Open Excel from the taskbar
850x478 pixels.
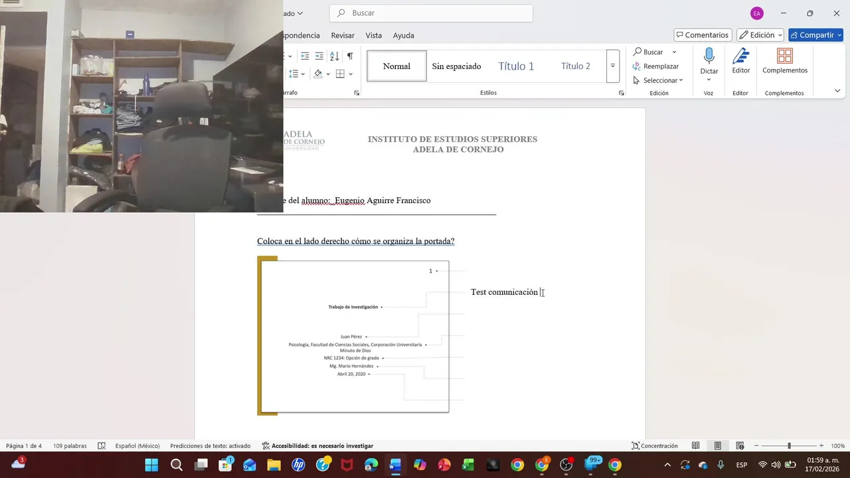coord(468,465)
